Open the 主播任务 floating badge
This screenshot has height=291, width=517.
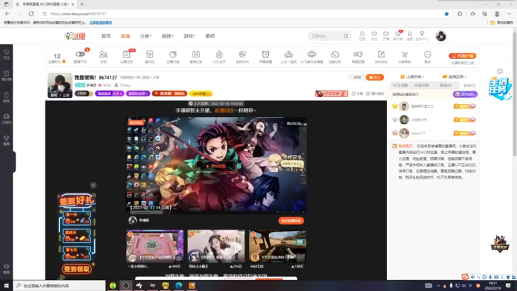[500, 88]
